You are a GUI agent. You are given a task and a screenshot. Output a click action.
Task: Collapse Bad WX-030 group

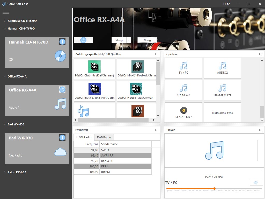point(5,124)
